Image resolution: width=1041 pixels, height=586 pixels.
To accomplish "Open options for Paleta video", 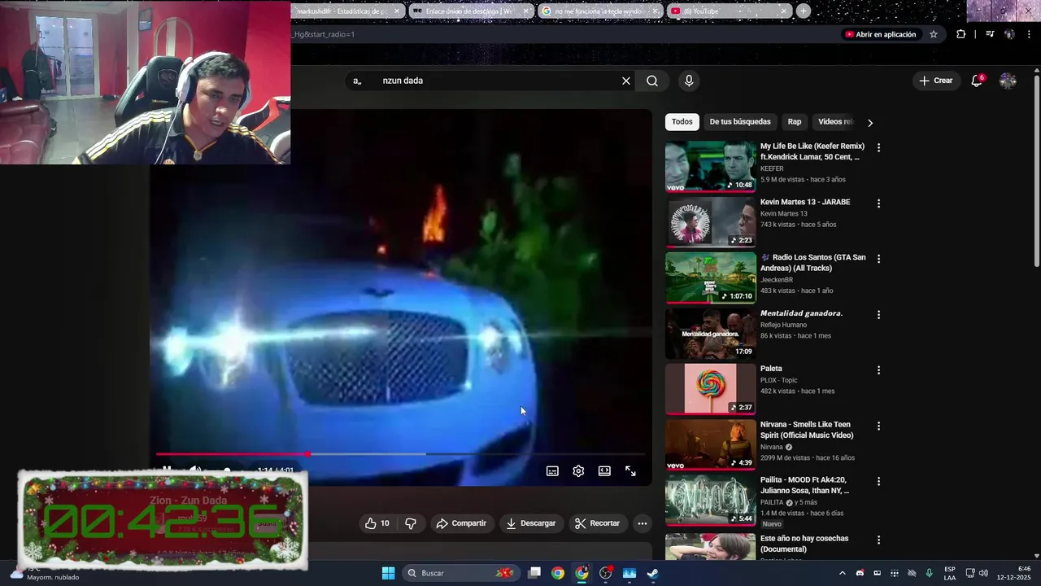I will pos(878,370).
